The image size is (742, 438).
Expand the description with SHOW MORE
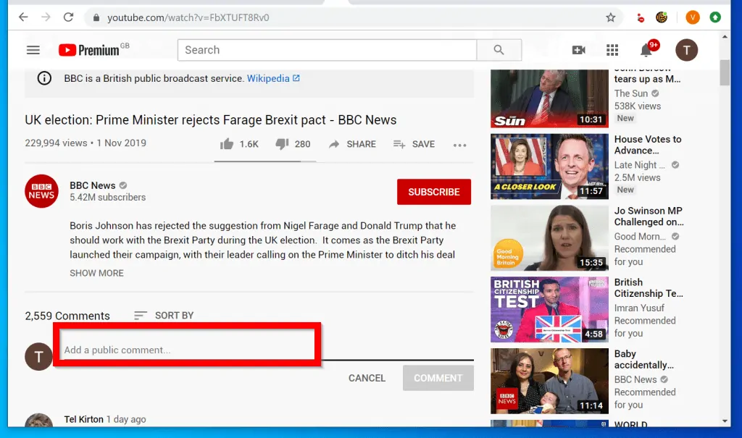(x=96, y=273)
